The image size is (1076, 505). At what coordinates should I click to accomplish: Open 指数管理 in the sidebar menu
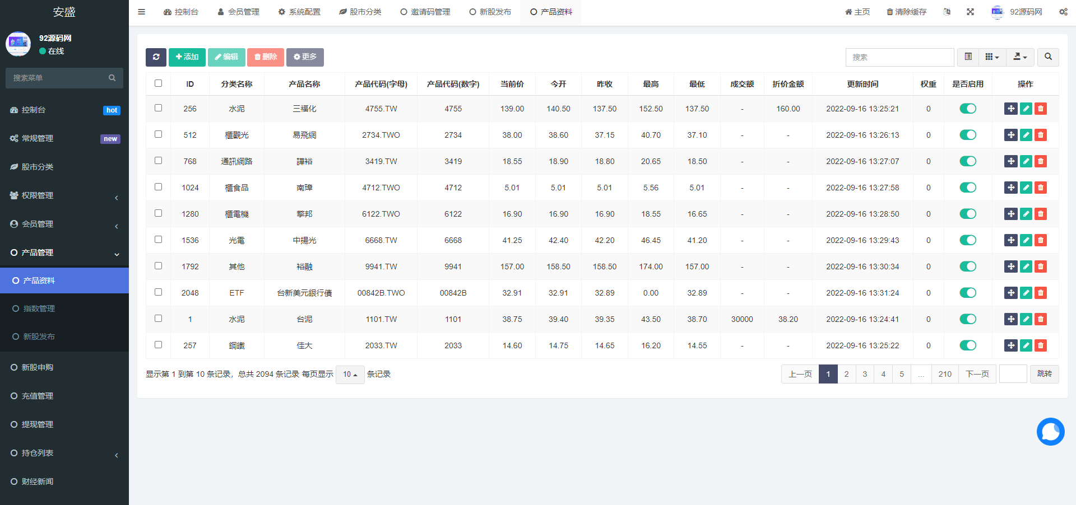(39, 308)
